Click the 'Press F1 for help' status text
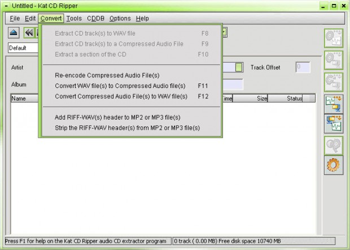Viewport: 350px width, 250px height. click(x=86, y=241)
